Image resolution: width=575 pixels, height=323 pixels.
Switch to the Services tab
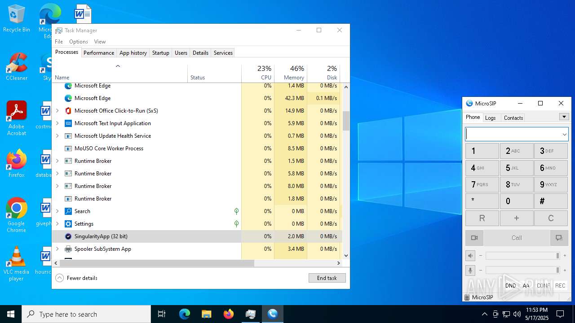223,53
